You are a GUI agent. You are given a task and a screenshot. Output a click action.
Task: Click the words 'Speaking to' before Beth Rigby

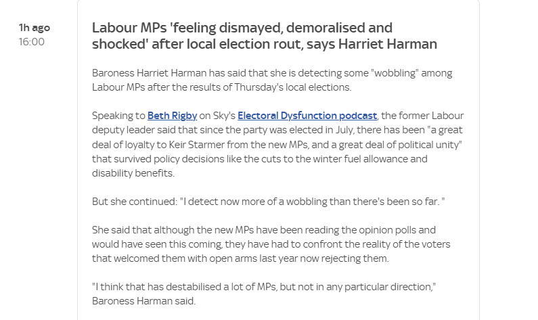(118, 116)
